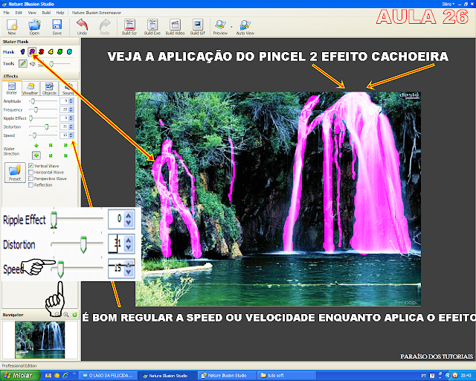
Task: Build a screensaver with Build Scr
Action: [129, 27]
